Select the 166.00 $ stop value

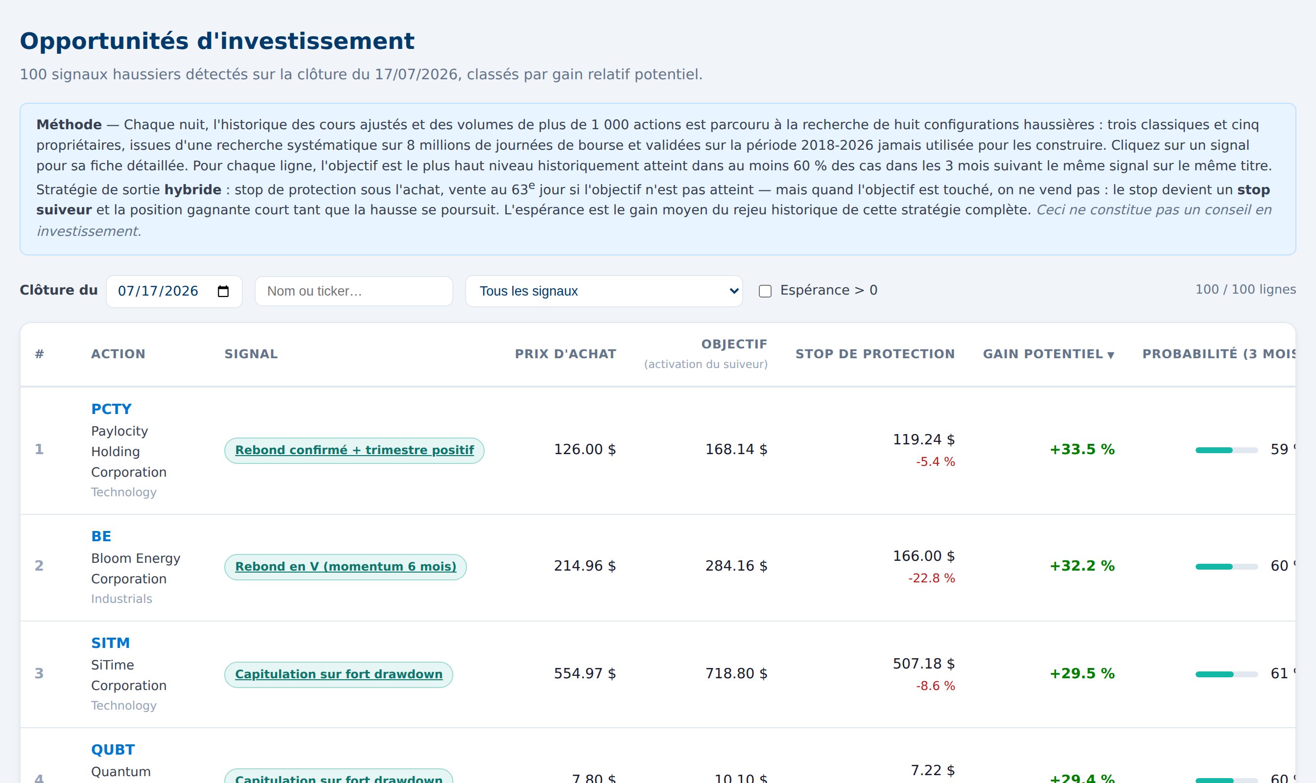coord(924,556)
